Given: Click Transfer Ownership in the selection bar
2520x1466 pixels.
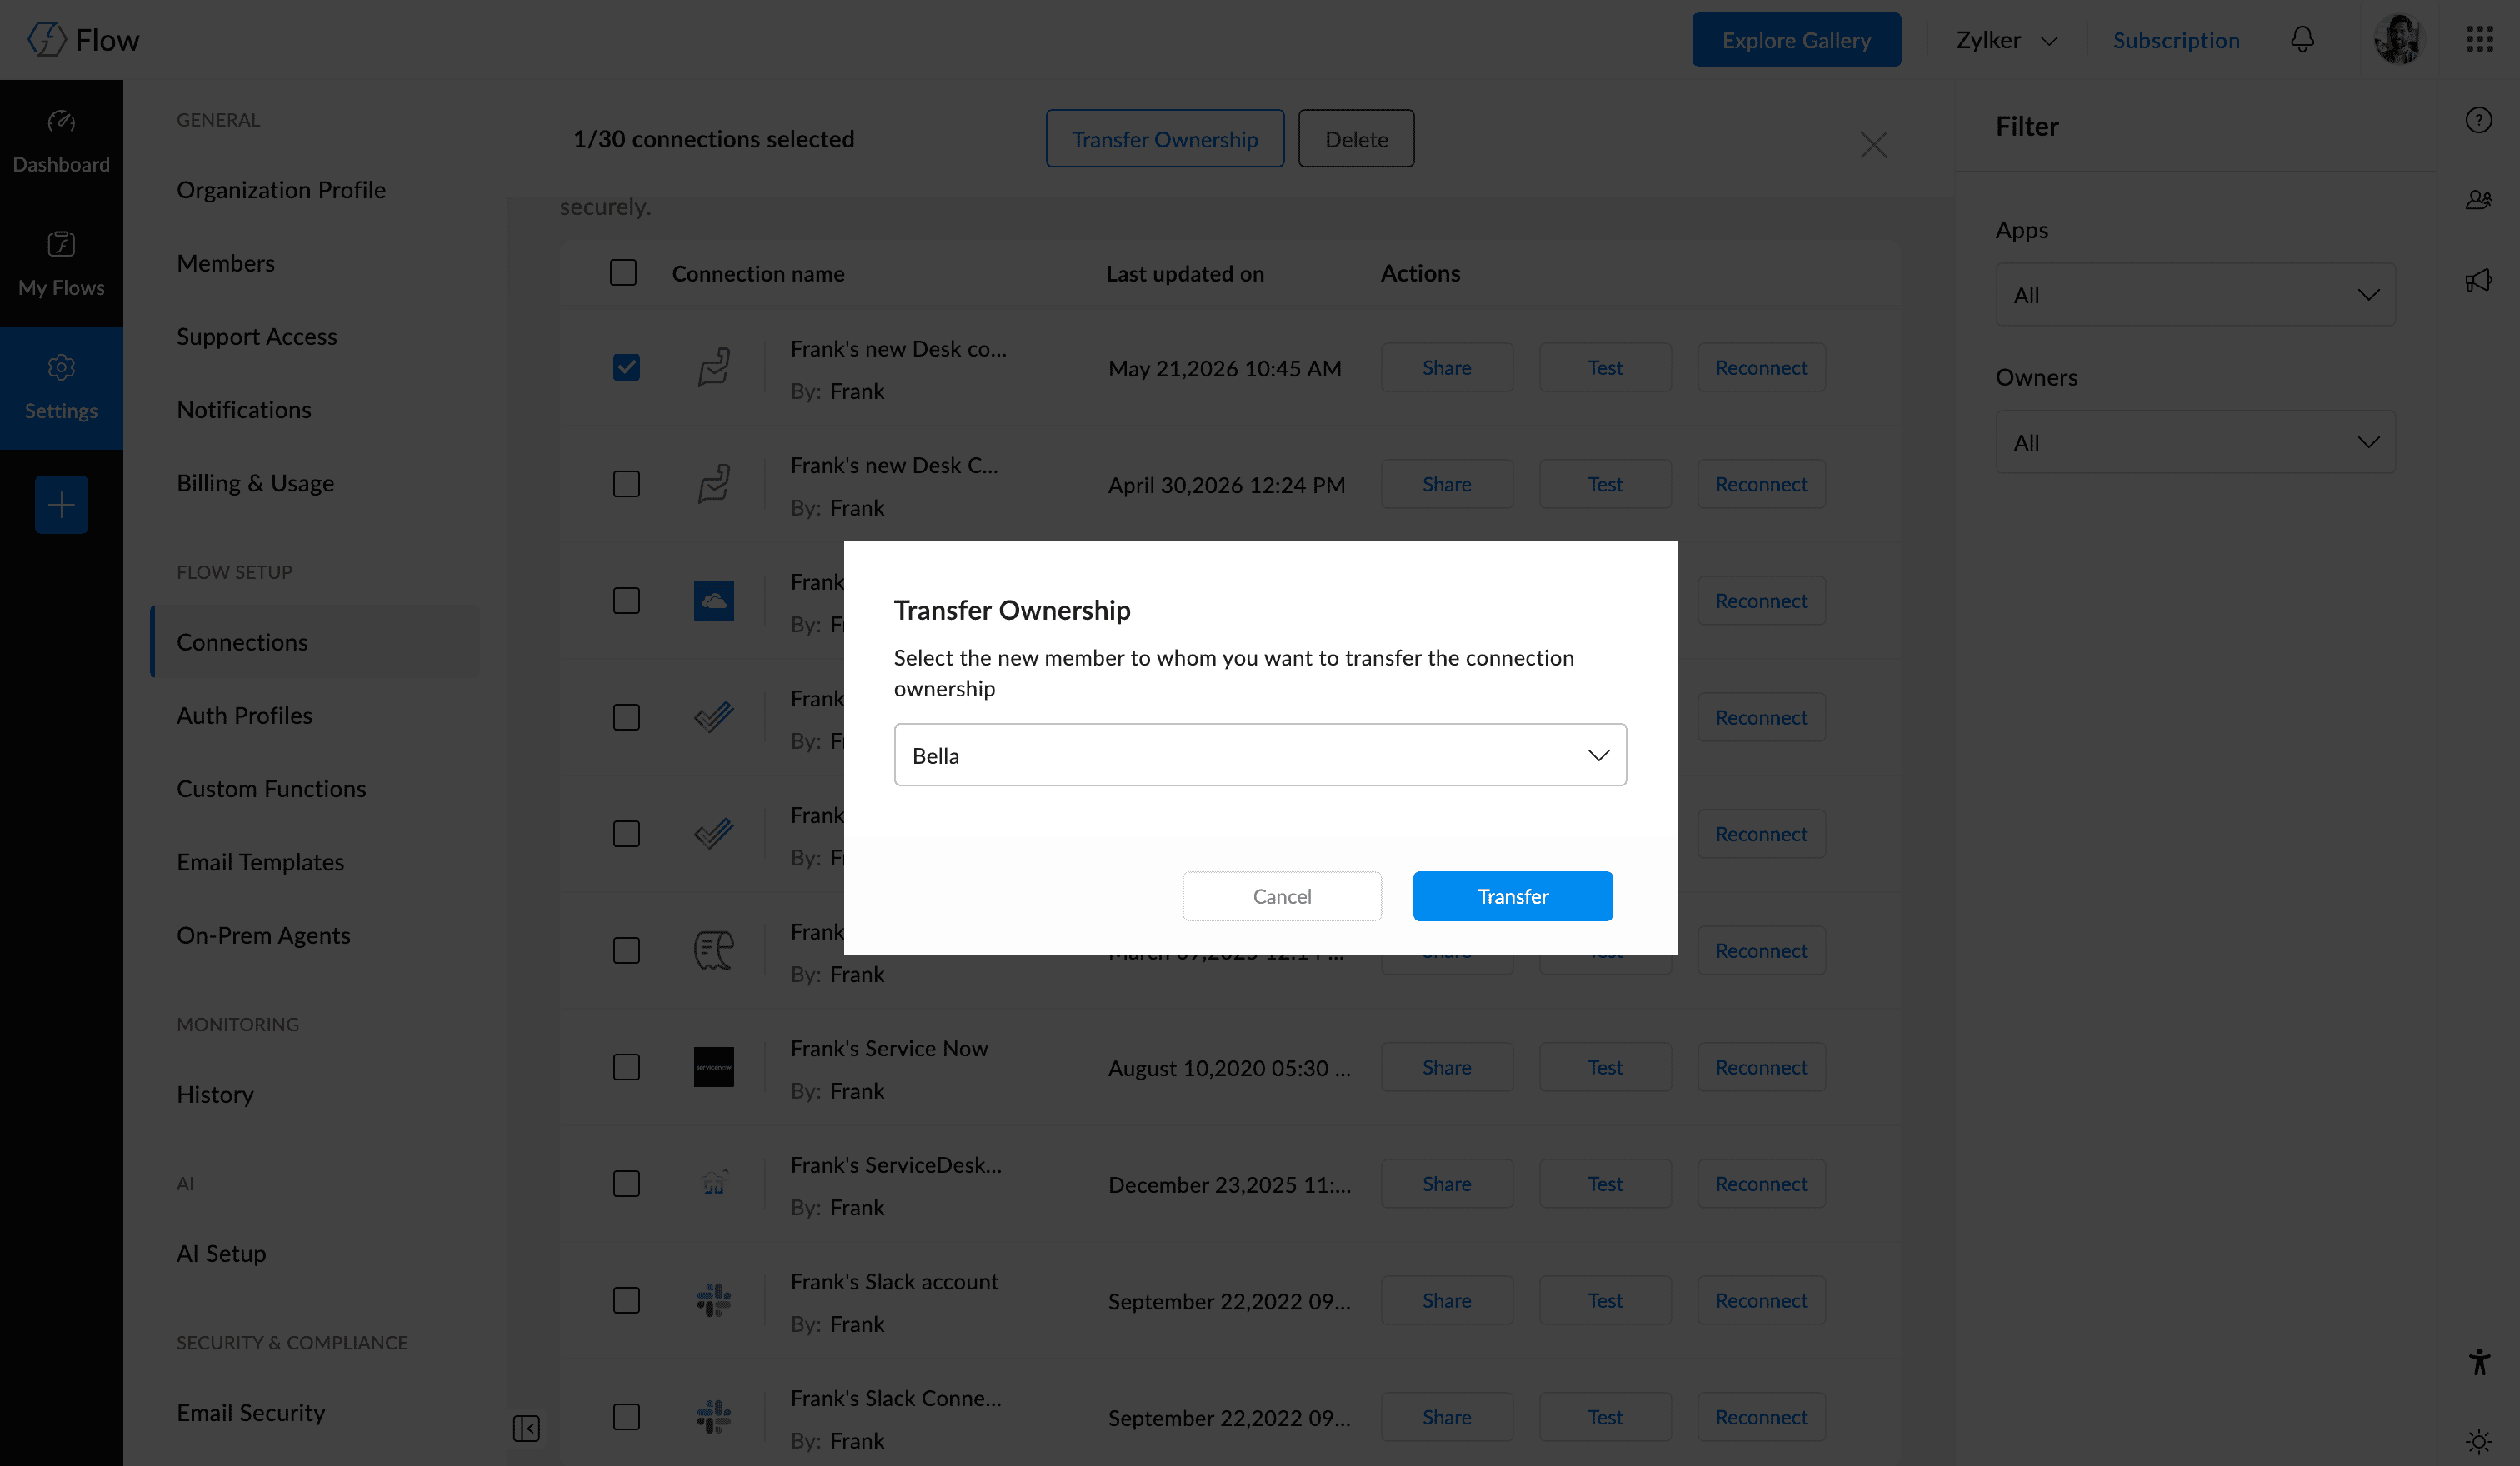Looking at the screenshot, I should [x=1165, y=139].
